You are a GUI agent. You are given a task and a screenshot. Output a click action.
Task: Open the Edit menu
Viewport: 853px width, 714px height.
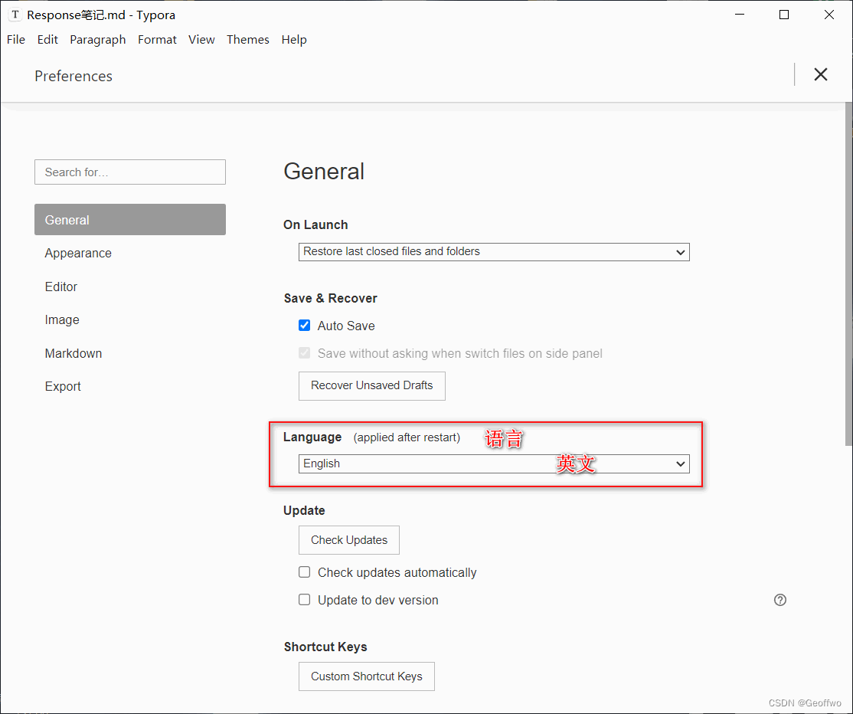click(x=47, y=40)
